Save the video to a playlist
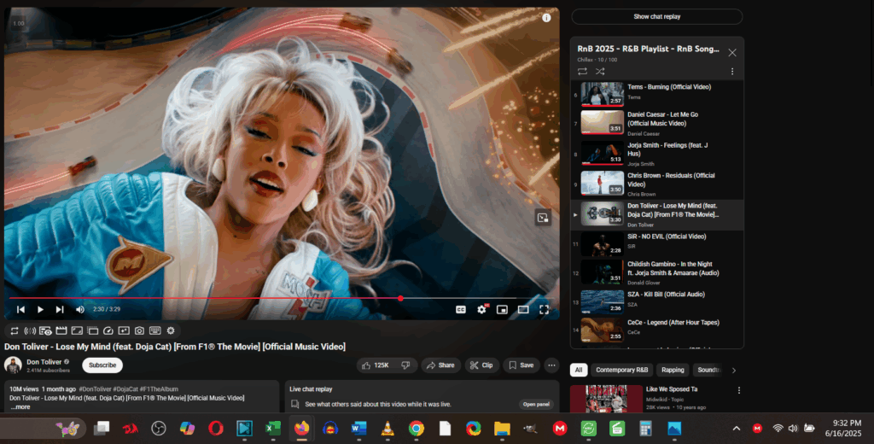 521,365
